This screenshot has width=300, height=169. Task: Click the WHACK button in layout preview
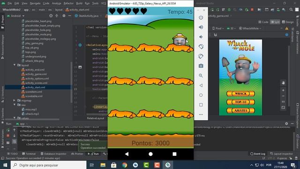[x=240, y=93]
